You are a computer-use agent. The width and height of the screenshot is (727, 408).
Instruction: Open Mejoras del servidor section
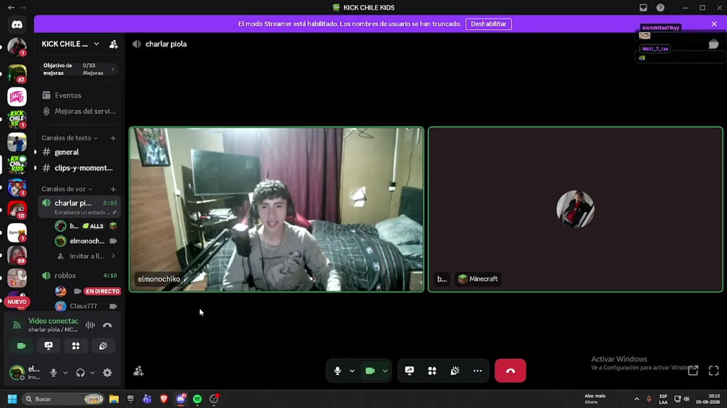coord(79,111)
